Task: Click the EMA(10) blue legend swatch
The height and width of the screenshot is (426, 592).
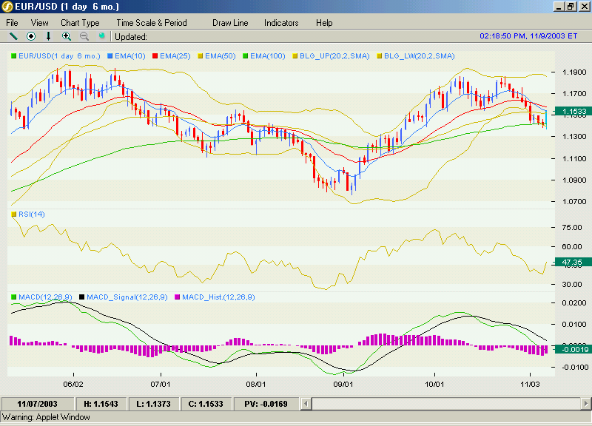Action: (110, 56)
